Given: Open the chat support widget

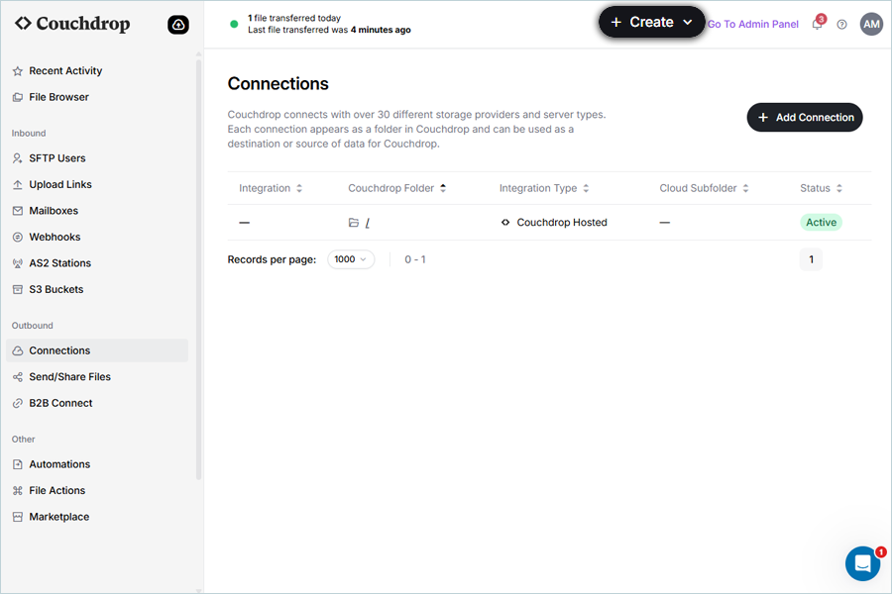Looking at the screenshot, I should coord(863,563).
